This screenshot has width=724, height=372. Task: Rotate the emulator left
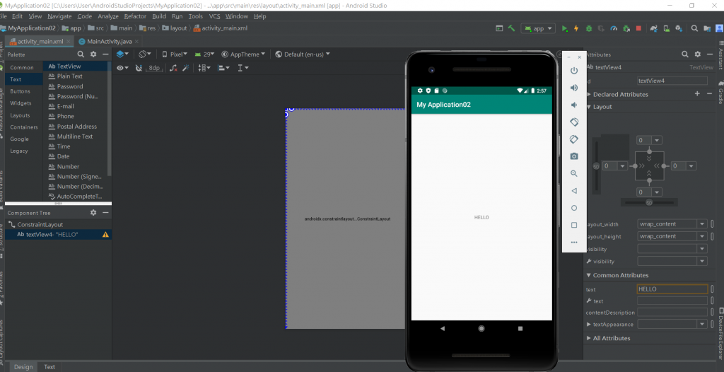pos(574,122)
